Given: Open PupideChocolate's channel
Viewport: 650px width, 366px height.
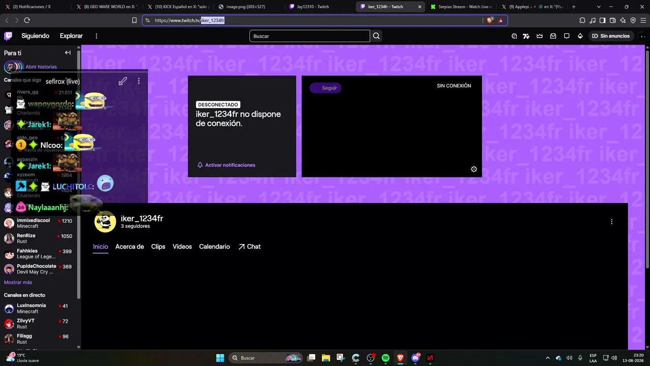Looking at the screenshot, I should tap(40, 269).
